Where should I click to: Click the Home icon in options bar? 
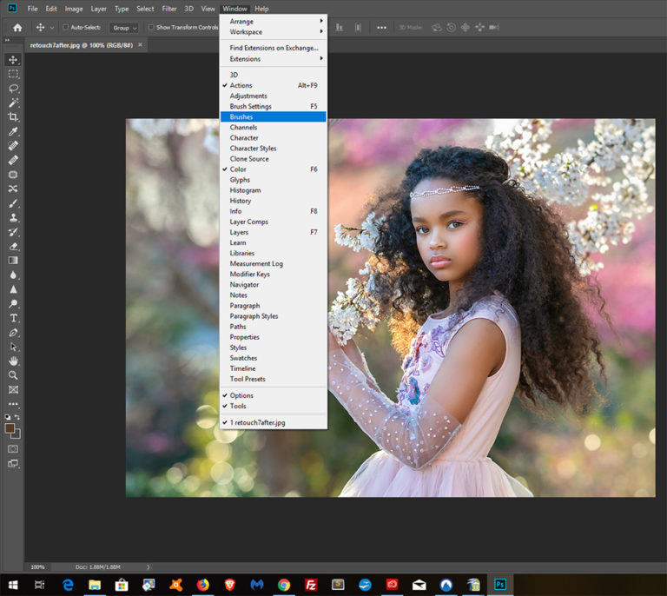tap(17, 28)
